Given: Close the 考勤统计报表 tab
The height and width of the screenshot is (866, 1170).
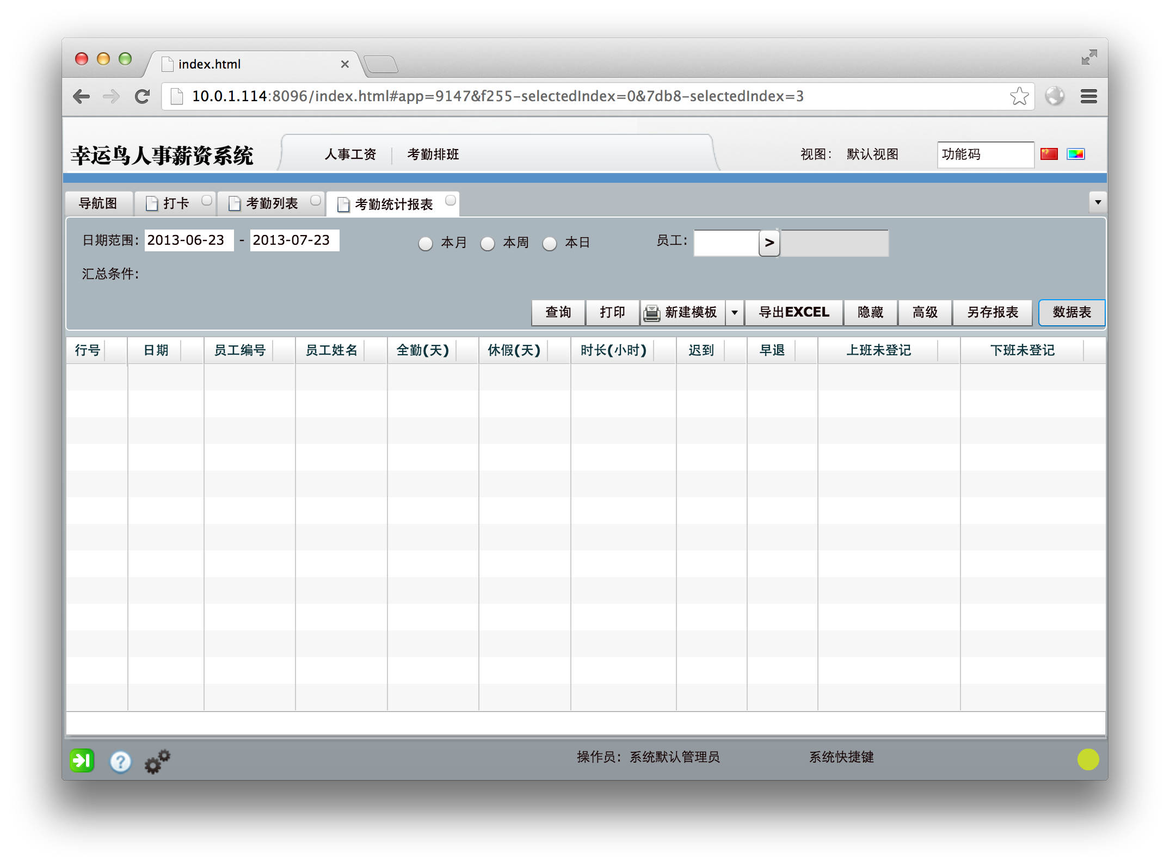Looking at the screenshot, I should [x=450, y=200].
